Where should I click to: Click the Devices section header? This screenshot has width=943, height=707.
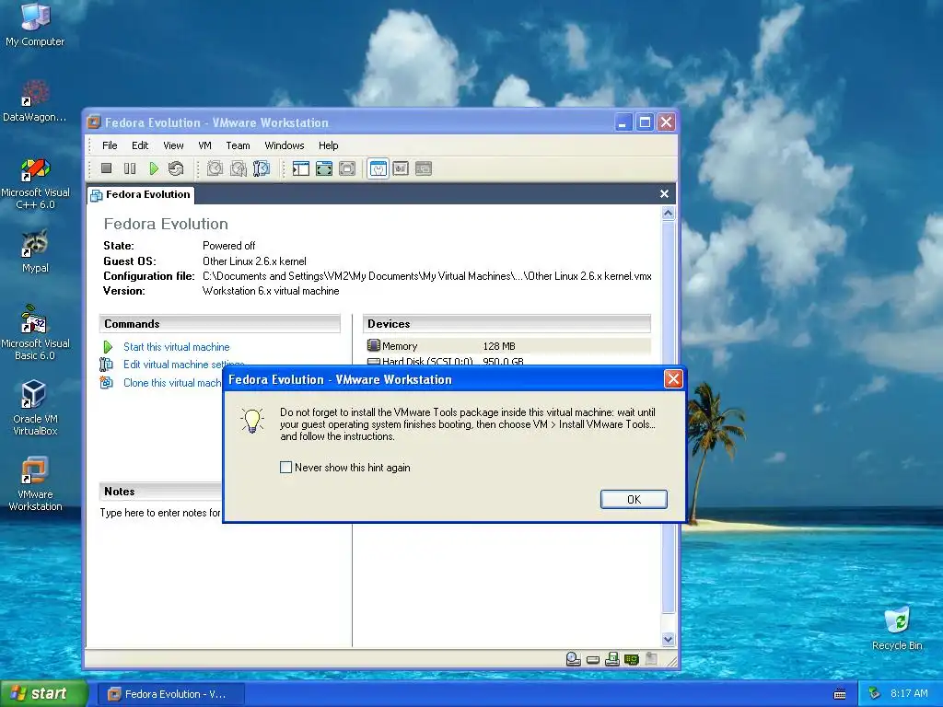[x=507, y=323]
